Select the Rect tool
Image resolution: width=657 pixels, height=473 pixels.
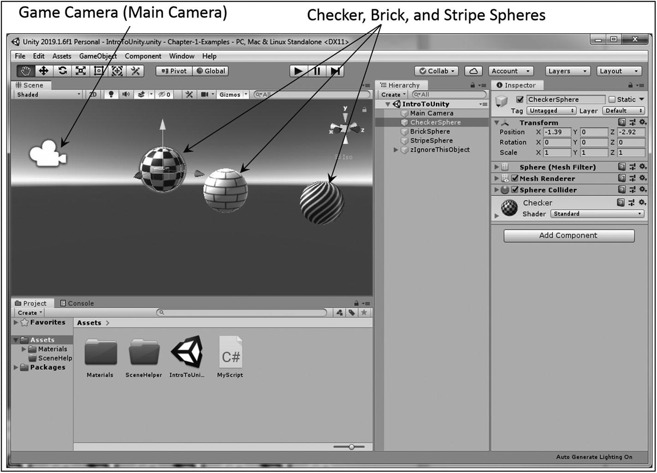click(x=99, y=71)
